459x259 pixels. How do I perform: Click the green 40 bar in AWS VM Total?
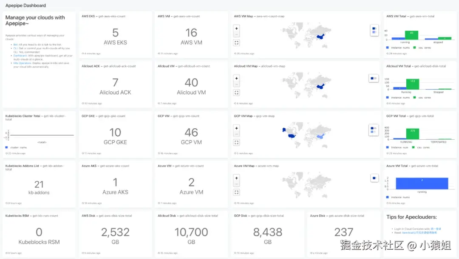coord(411,35)
